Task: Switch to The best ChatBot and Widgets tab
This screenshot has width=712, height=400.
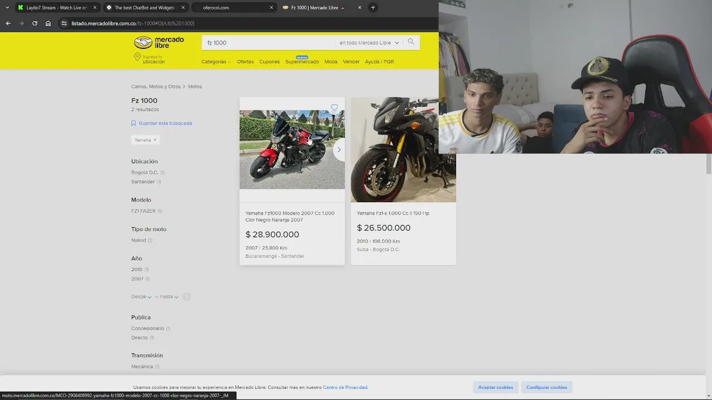Action: [145, 8]
